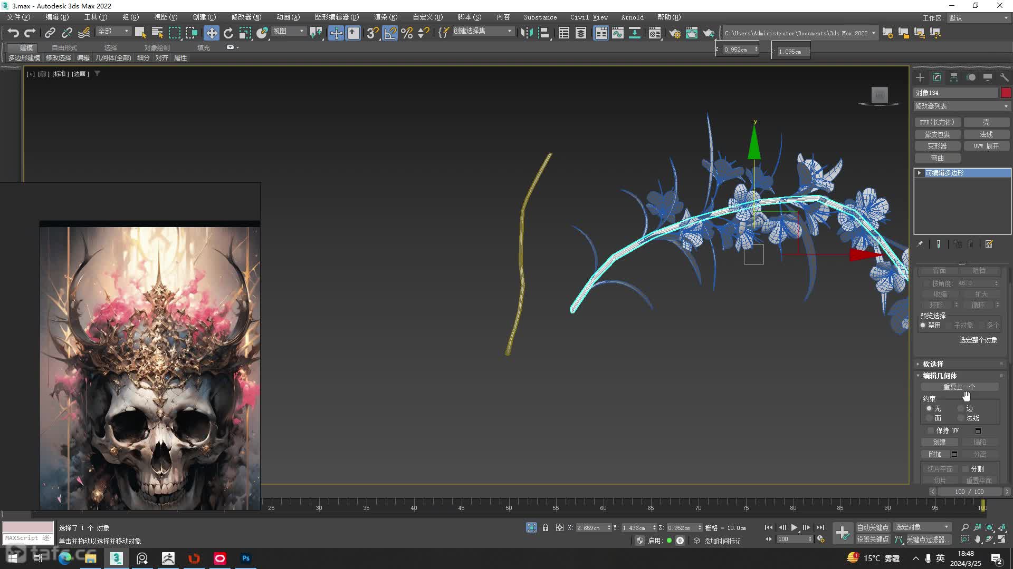The image size is (1013, 569).
Task: Select the 边 constraint radio button
Action: click(961, 408)
